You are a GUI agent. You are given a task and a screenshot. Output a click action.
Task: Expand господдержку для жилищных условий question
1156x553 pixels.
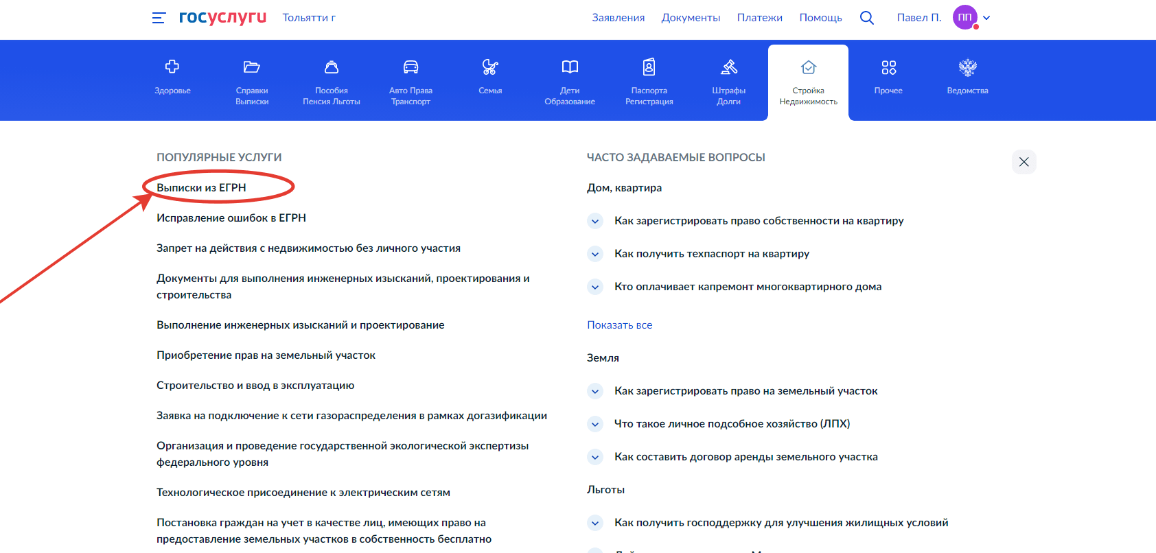pos(595,523)
